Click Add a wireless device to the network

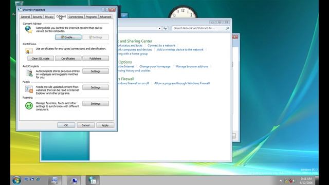(x=180, y=50)
